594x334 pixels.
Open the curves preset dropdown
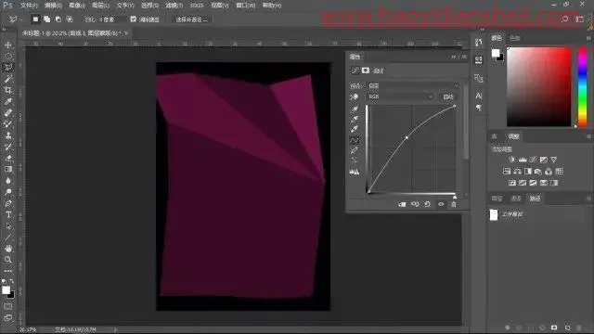coord(414,86)
